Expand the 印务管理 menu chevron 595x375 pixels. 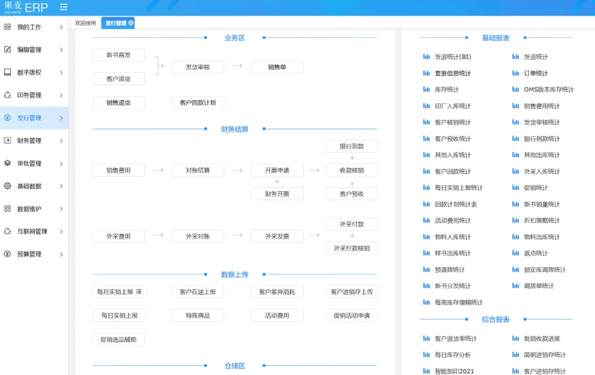click(x=61, y=95)
